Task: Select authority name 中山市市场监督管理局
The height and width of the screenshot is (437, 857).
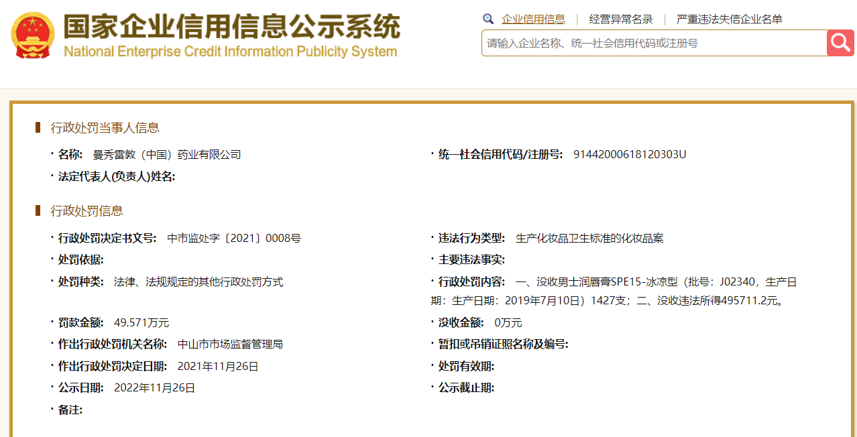Action: 230,345
